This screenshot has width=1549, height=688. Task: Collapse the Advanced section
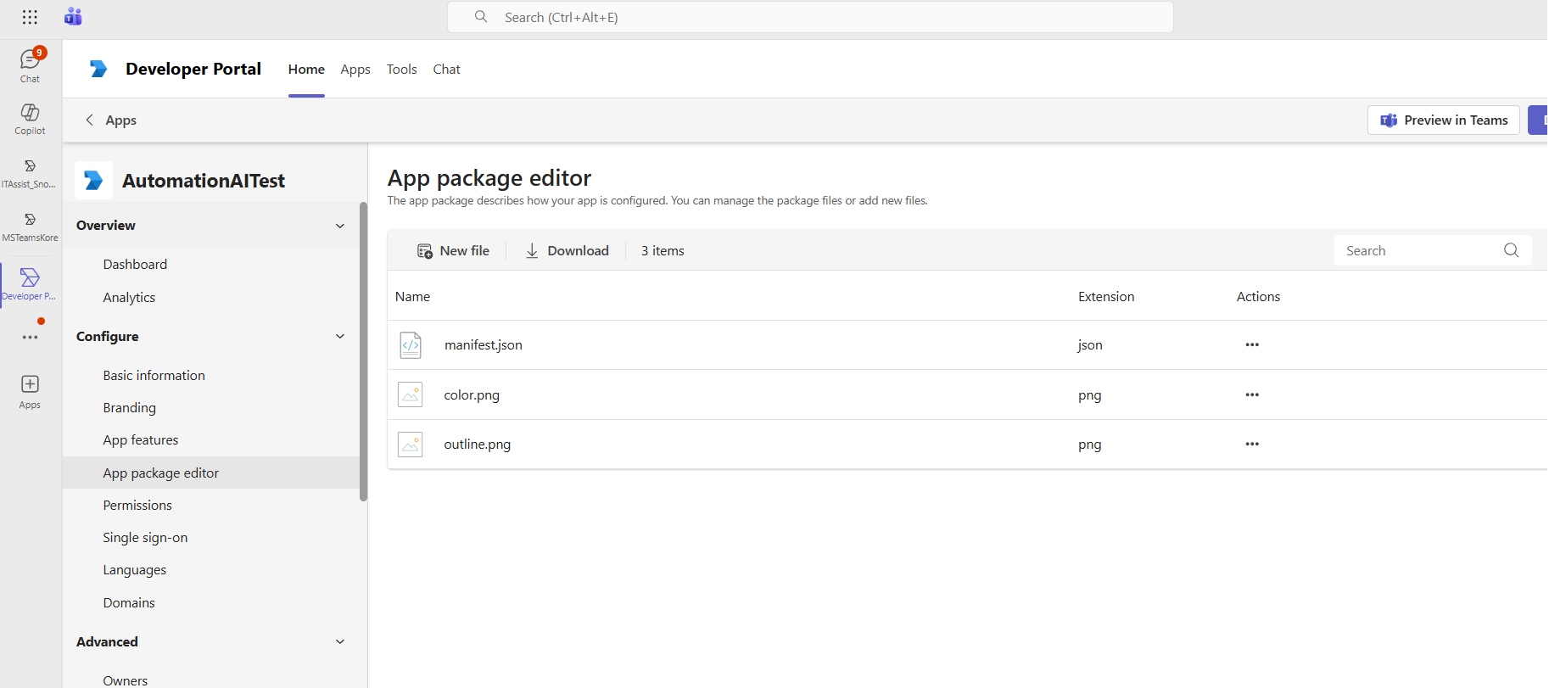340,642
